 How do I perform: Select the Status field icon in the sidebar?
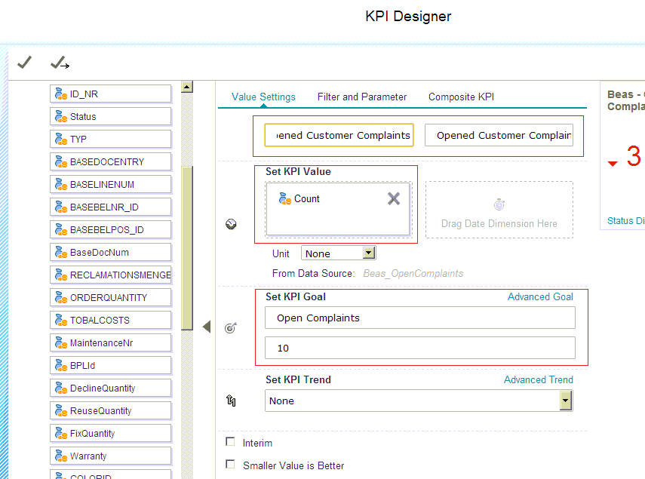click(60, 116)
